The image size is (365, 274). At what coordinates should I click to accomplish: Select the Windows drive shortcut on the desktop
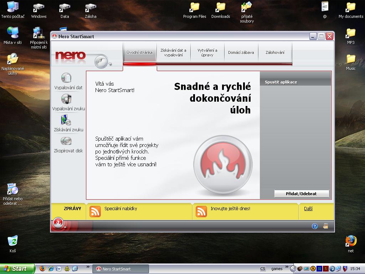[38, 10]
